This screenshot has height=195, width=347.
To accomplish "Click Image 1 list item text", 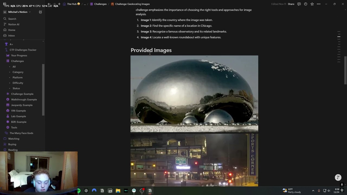I will [176, 20].
